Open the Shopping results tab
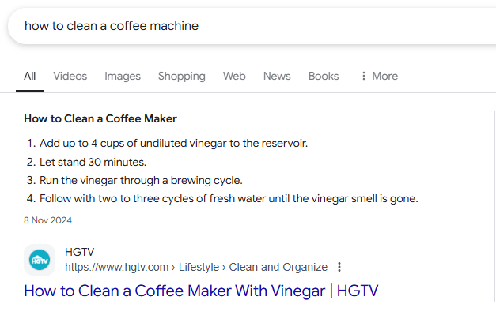The height and width of the screenshot is (319, 496). pyautogui.click(x=182, y=76)
